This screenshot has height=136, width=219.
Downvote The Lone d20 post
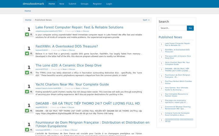pos(31,73)
